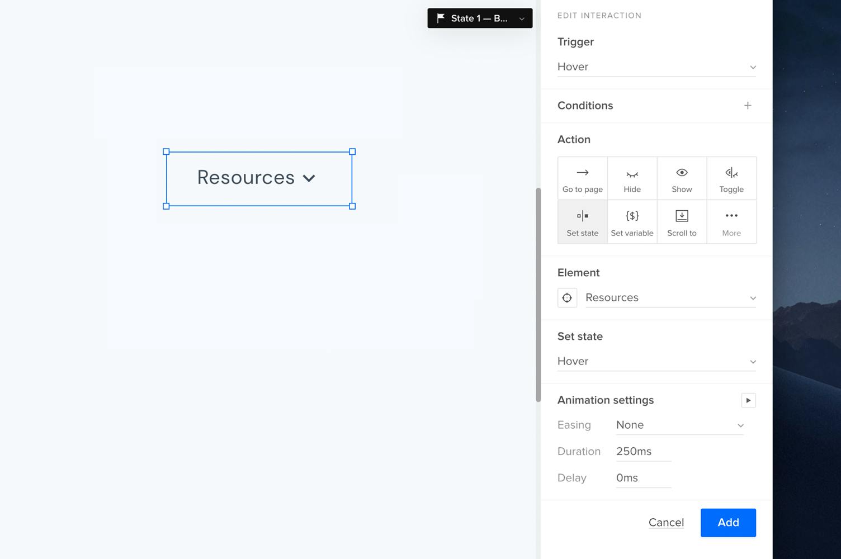Click the Duration field showing 250ms
Viewport: 841px width, 559px height.
coord(643,452)
